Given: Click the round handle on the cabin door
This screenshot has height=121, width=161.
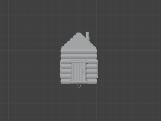Looking at the screenshot, I should click(83, 72).
